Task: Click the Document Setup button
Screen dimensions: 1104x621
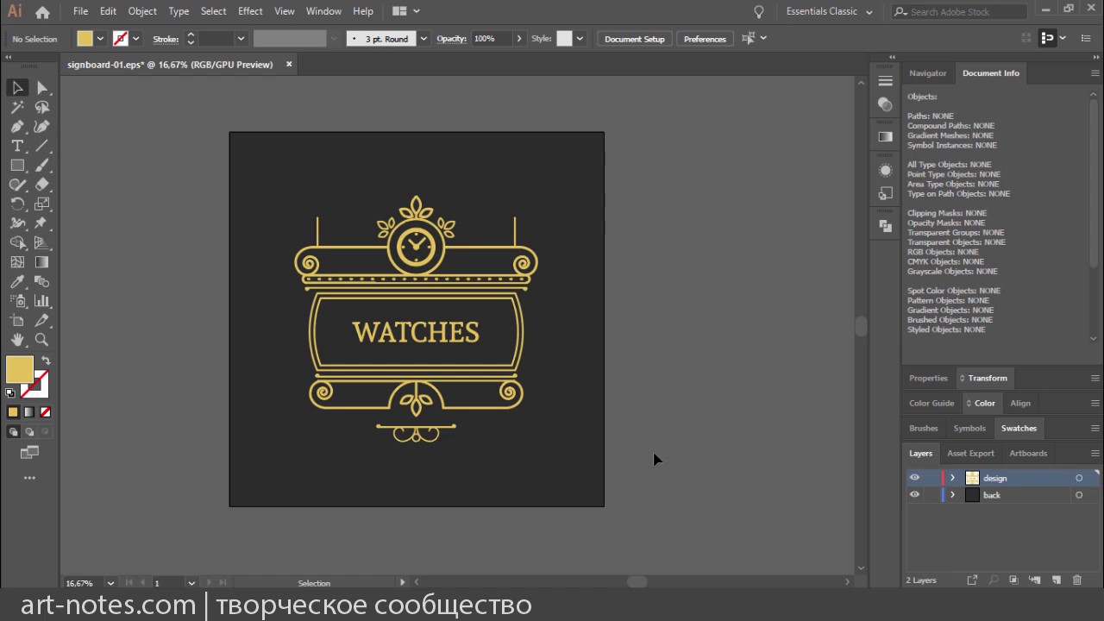Action: (x=635, y=39)
